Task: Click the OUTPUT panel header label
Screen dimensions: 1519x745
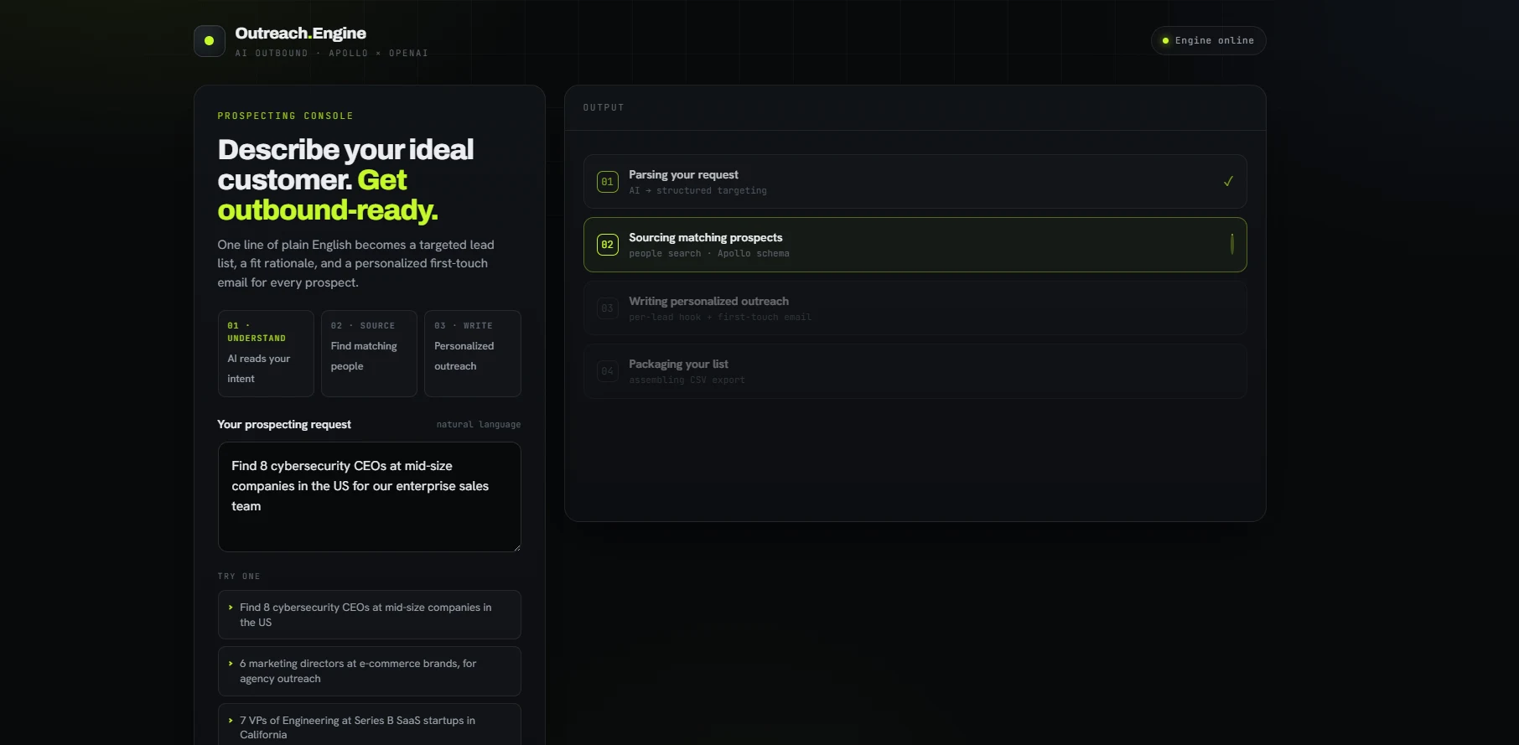Action: coord(604,108)
